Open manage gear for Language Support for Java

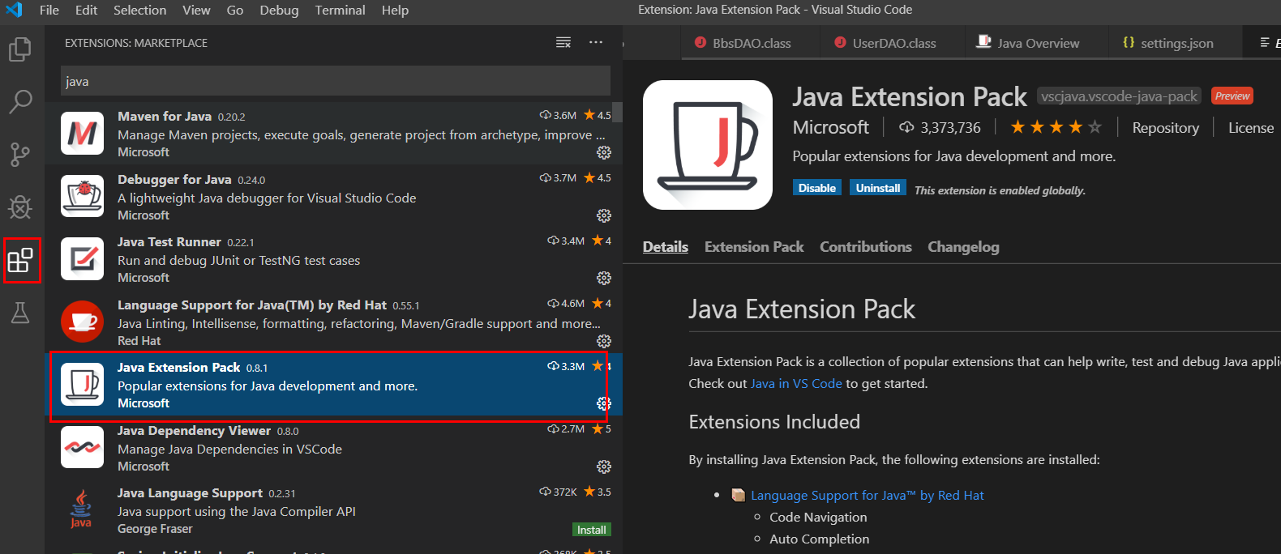point(604,341)
